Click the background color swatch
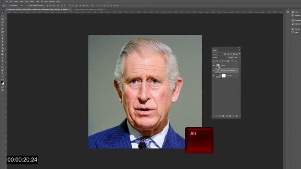The height and width of the screenshot is (169, 301). pos(3,84)
